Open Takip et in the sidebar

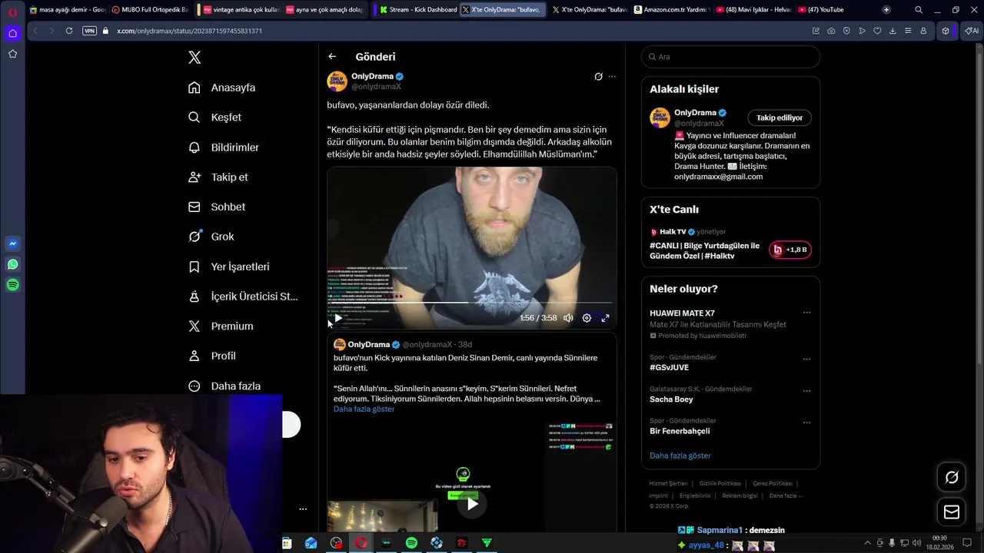(218, 177)
